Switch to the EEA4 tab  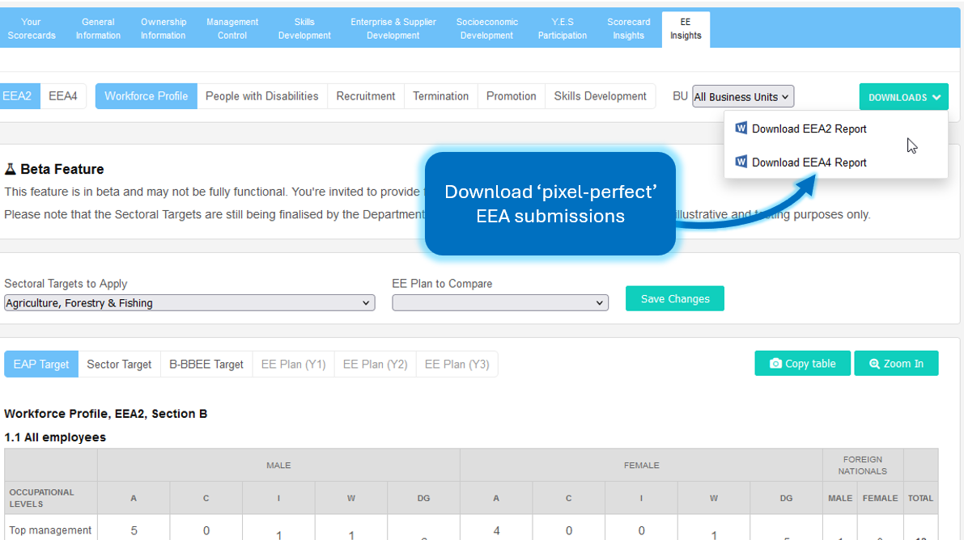coord(63,96)
